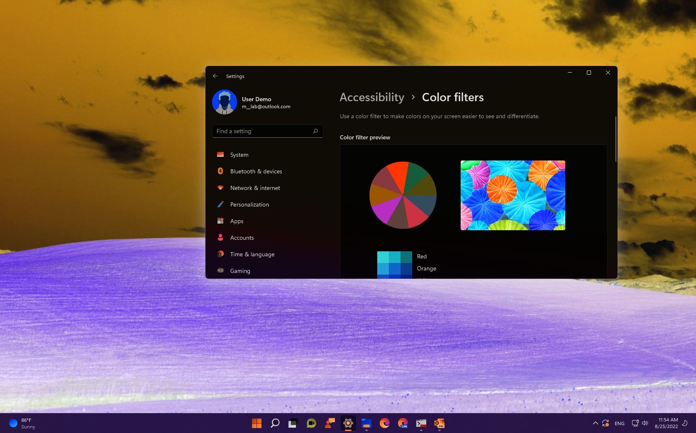
Task: Open Task View from the taskbar
Action: click(293, 423)
